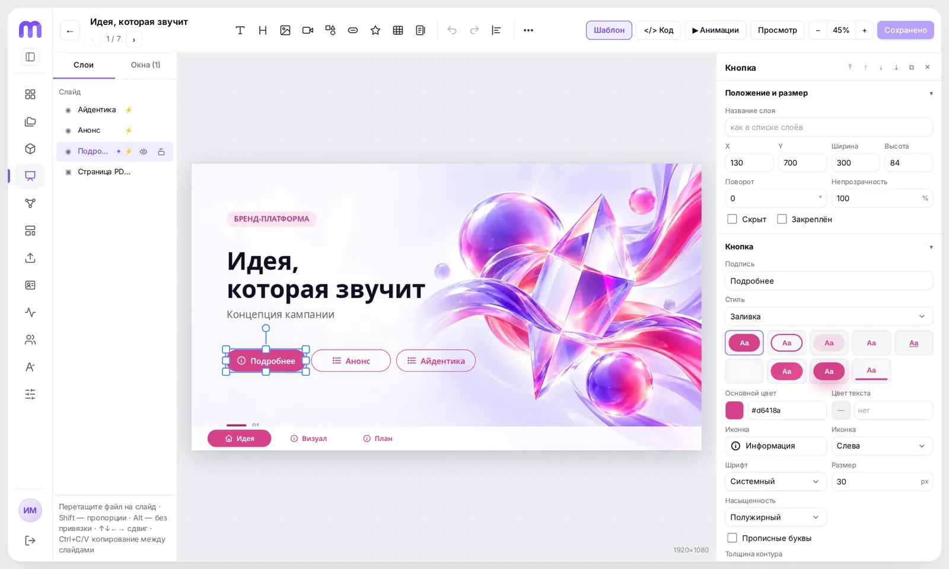Open the three-dots more menu

coord(528,30)
